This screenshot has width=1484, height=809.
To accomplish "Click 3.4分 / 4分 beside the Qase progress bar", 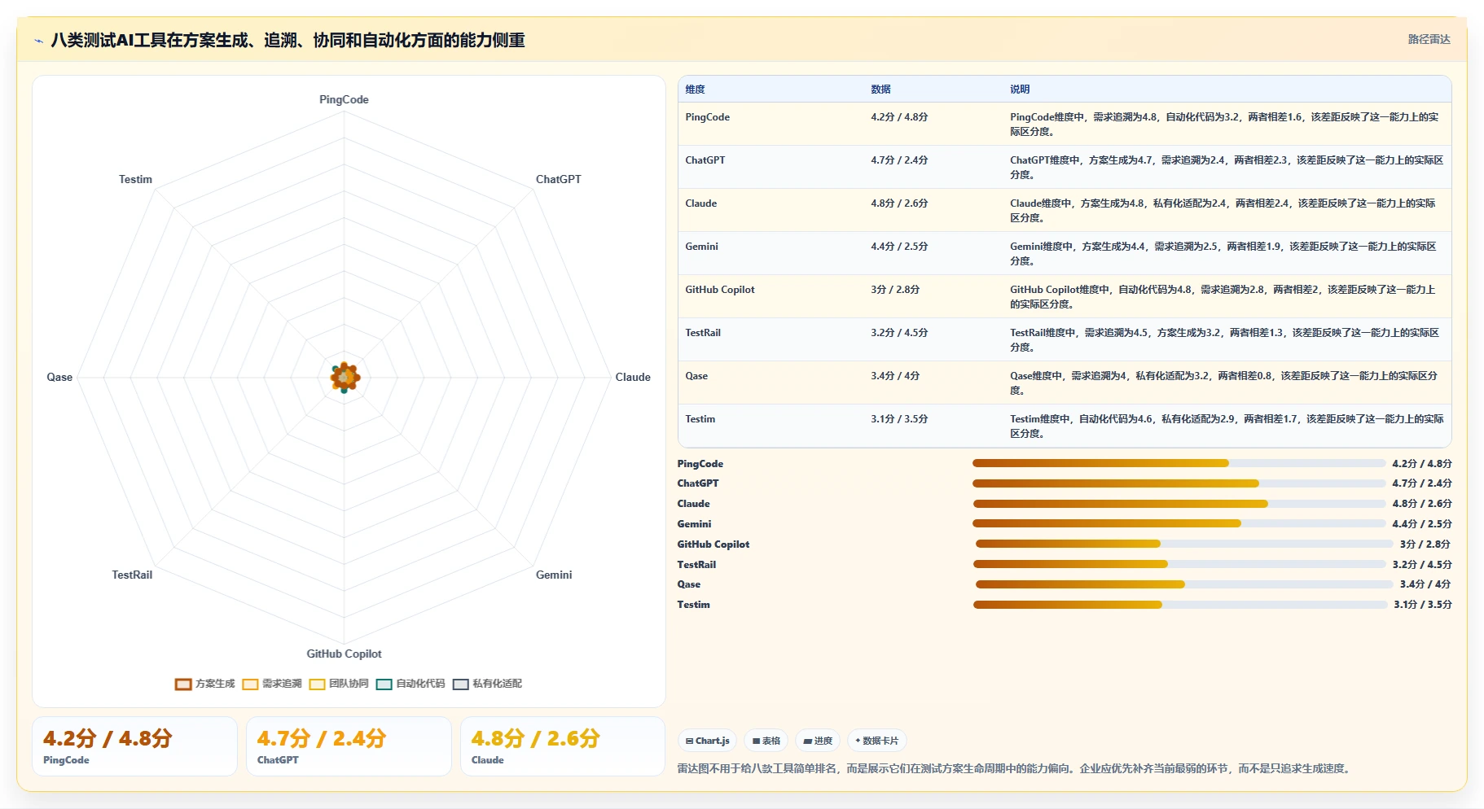I will coord(1425,584).
